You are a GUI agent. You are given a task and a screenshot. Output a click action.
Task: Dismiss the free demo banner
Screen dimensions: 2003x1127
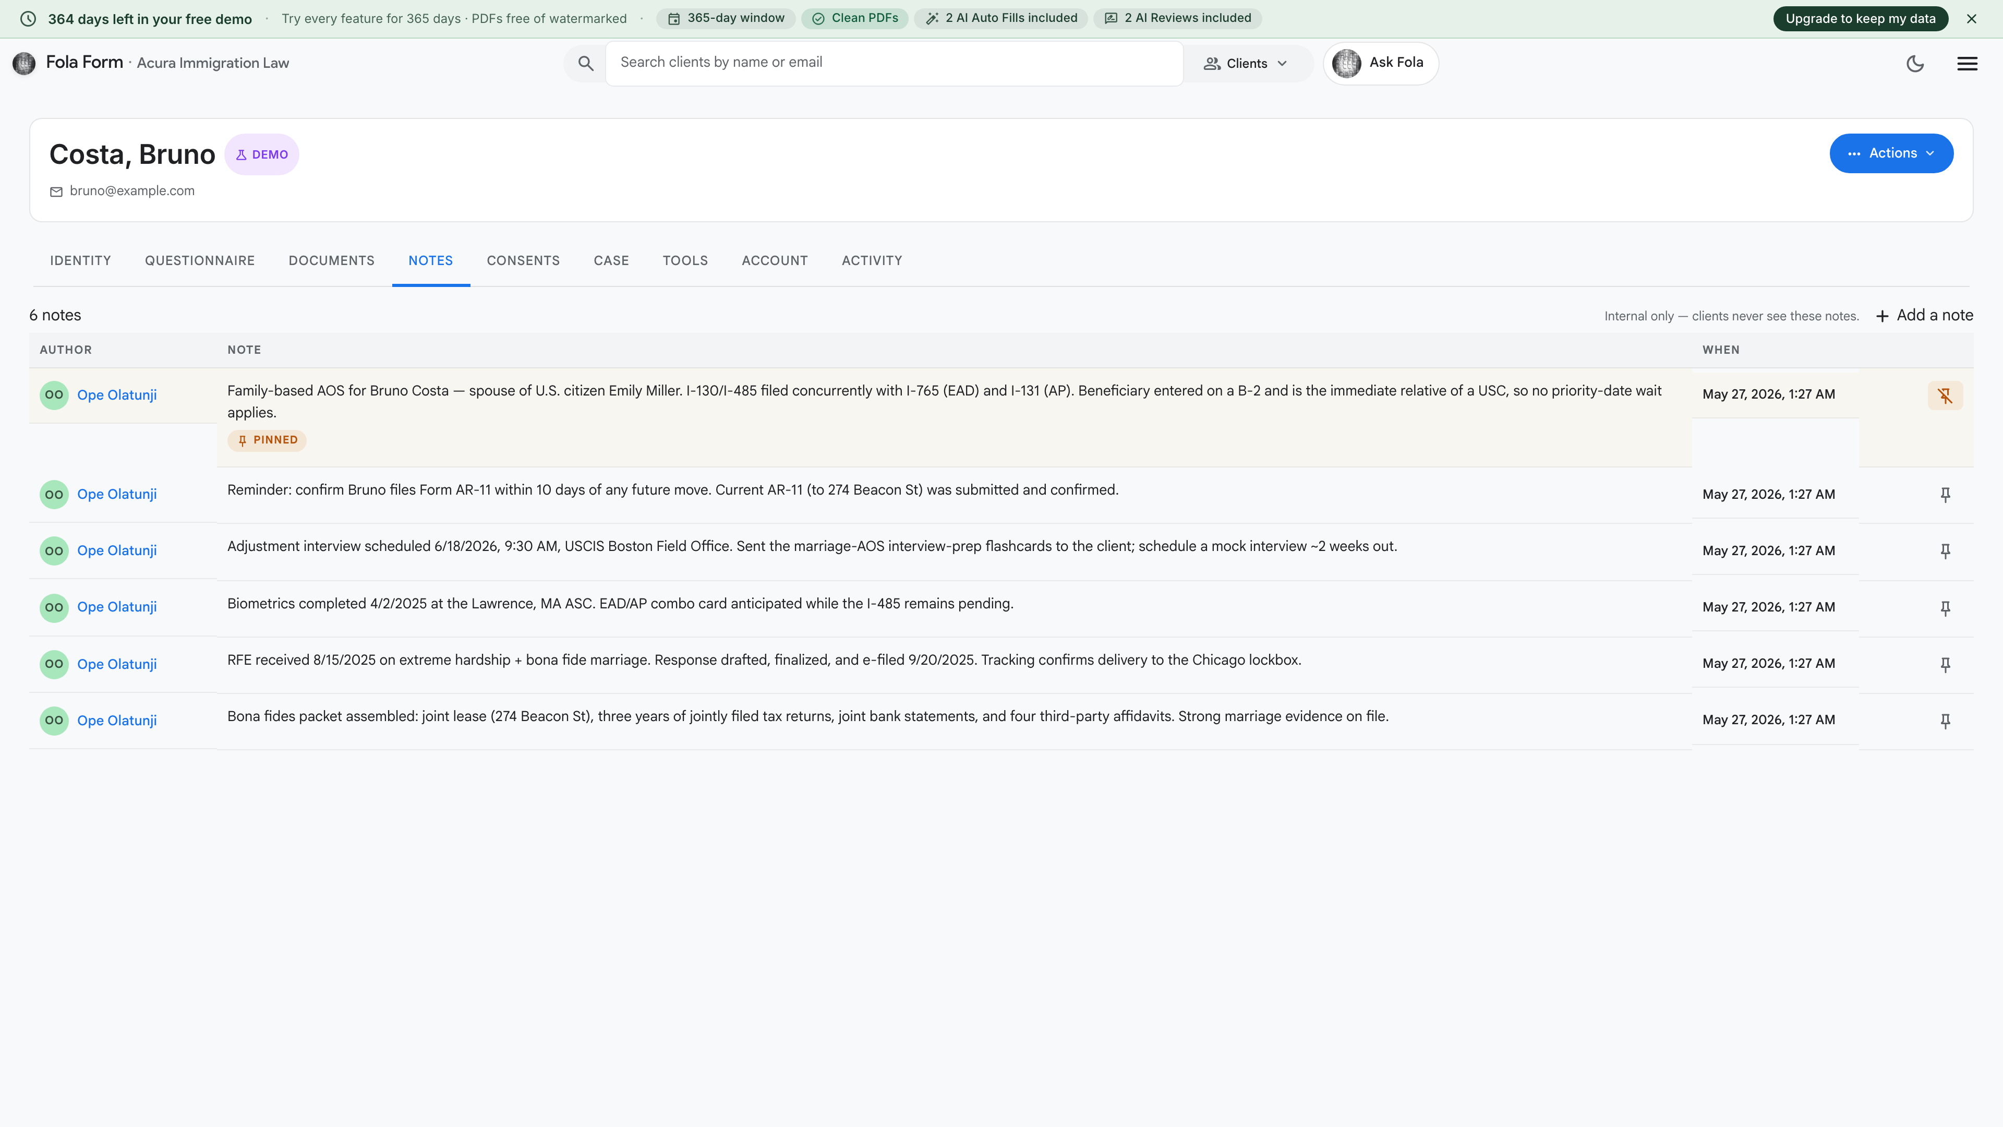click(x=1971, y=19)
